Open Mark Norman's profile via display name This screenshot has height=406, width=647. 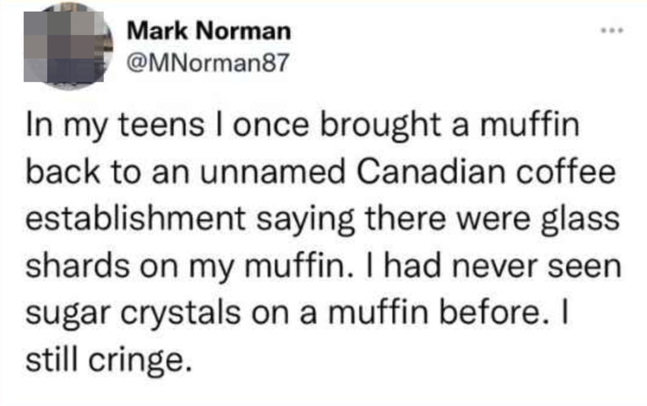pyautogui.click(x=208, y=30)
